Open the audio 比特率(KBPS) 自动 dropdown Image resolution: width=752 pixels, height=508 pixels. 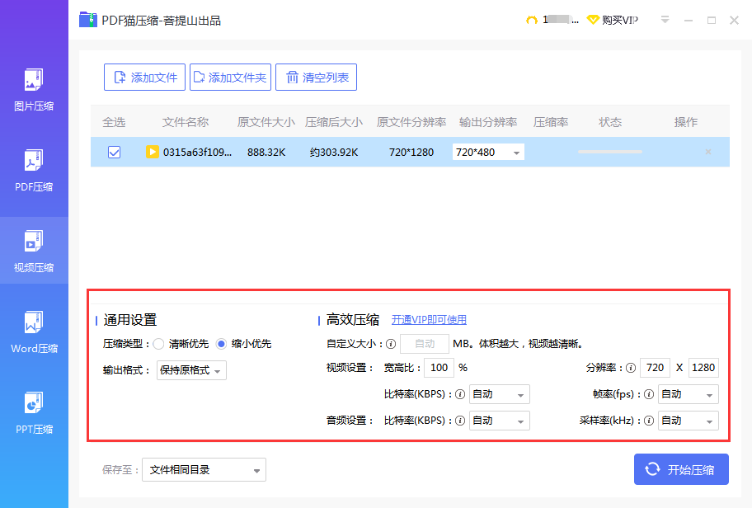499,421
